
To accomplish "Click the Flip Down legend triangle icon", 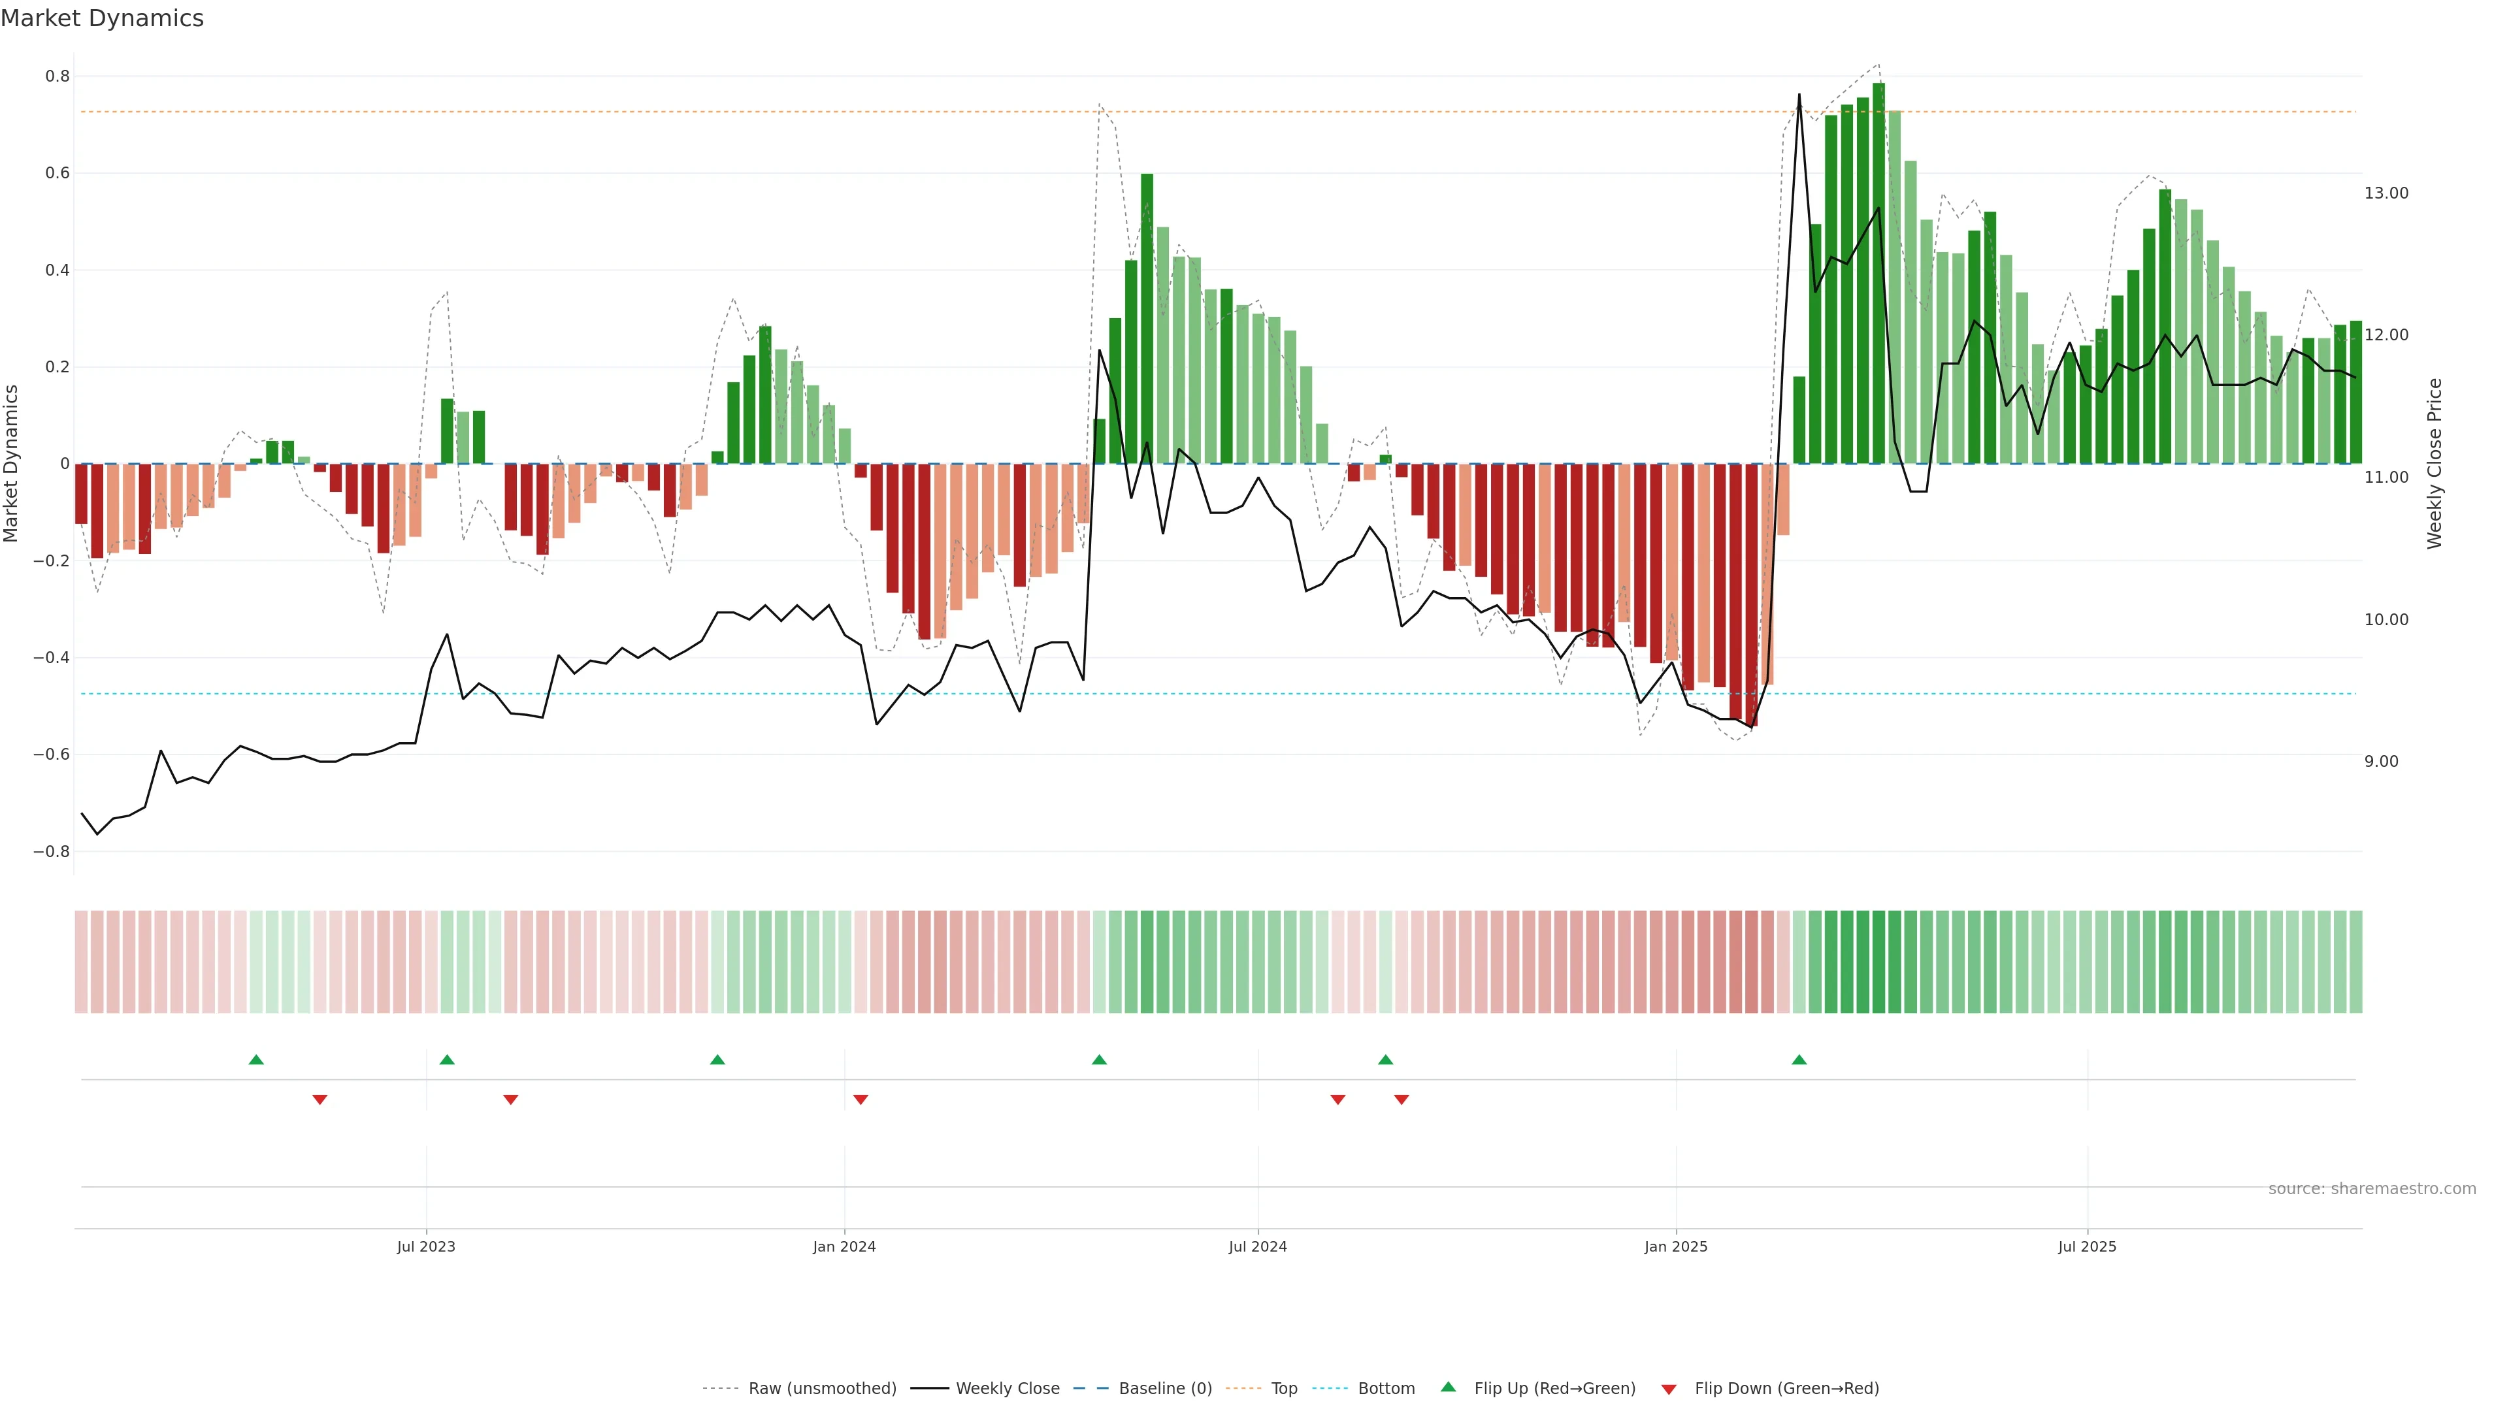I will click(x=1669, y=1389).
